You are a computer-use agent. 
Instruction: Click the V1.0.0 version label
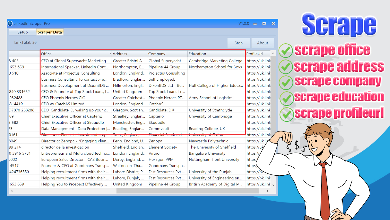[x=244, y=23]
